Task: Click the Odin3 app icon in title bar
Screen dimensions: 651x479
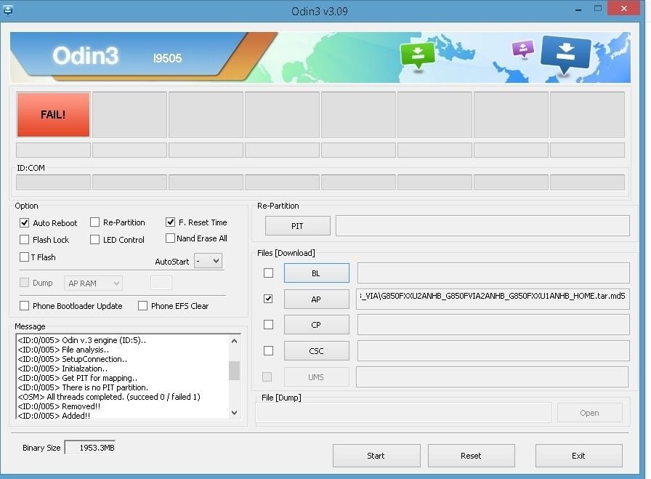Action: click(7, 10)
